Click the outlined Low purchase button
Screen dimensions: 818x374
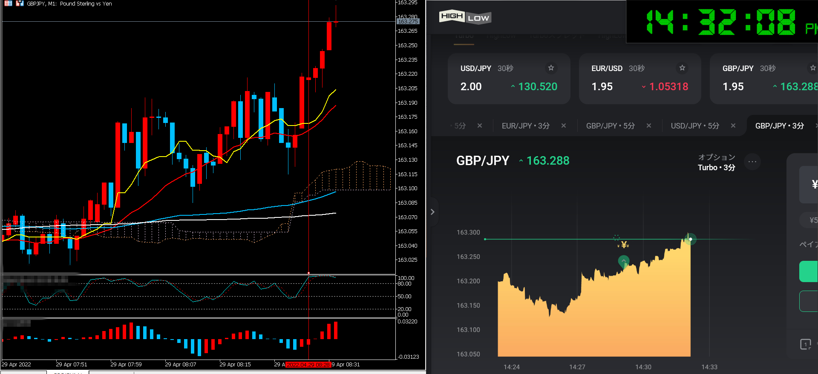point(809,301)
